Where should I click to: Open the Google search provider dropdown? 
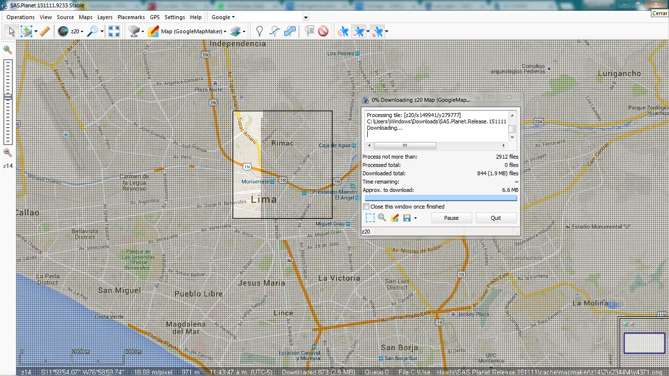point(223,17)
